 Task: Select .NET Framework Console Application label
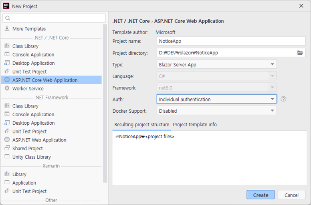(x=33, y=114)
